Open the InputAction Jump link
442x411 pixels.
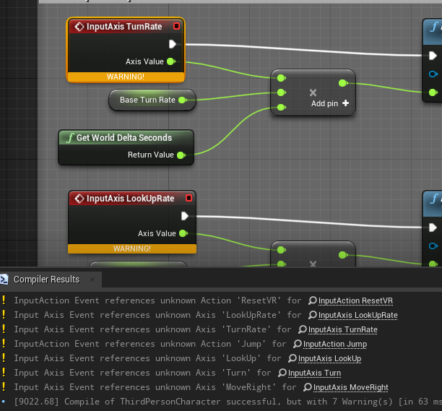click(335, 345)
